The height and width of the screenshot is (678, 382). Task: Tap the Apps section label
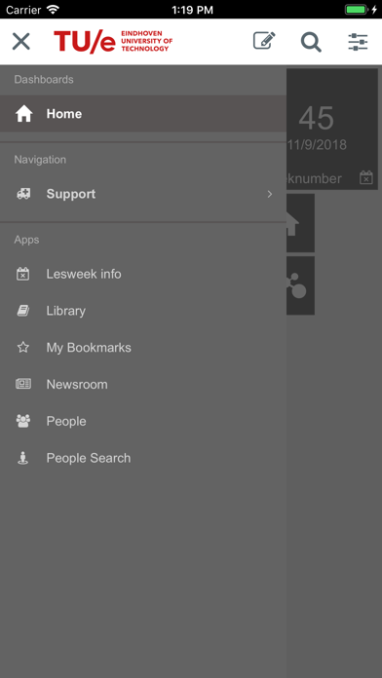26,240
